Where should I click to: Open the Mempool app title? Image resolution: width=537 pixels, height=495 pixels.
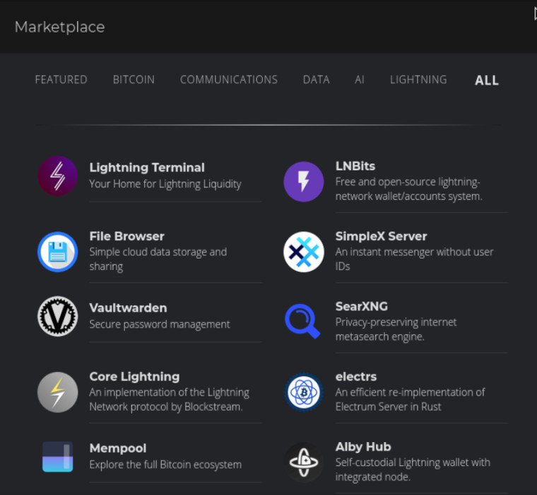coord(118,448)
